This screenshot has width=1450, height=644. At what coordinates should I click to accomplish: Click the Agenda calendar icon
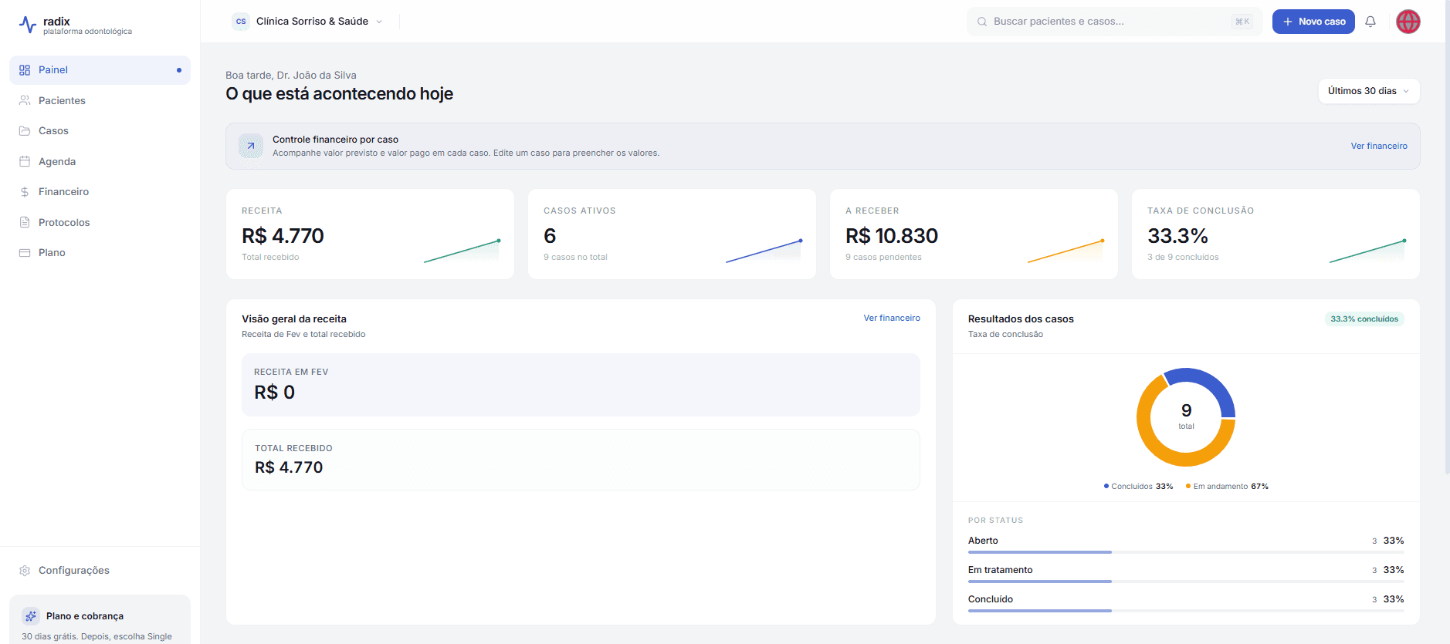[25, 162]
